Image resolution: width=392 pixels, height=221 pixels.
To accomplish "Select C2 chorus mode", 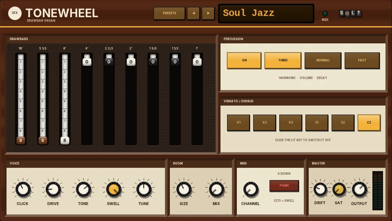I will [x=343, y=122].
